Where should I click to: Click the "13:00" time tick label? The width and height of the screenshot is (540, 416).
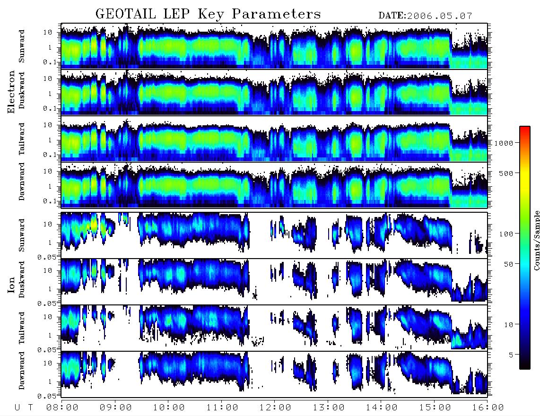click(329, 408)
